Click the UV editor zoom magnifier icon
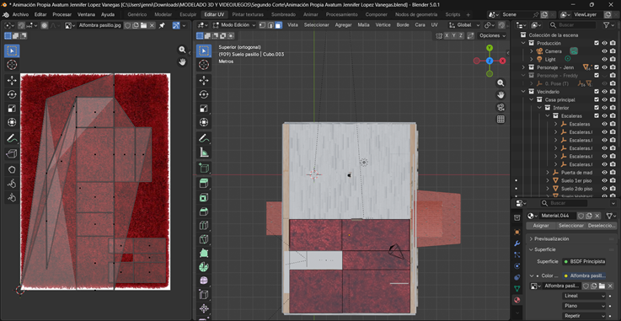The width and height of the screenshot is (621, 321). [182, 50]
